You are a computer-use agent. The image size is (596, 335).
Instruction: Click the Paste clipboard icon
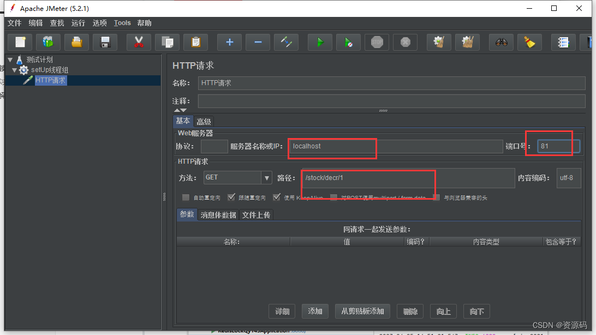pyautogui.click(x=195, y=42)
